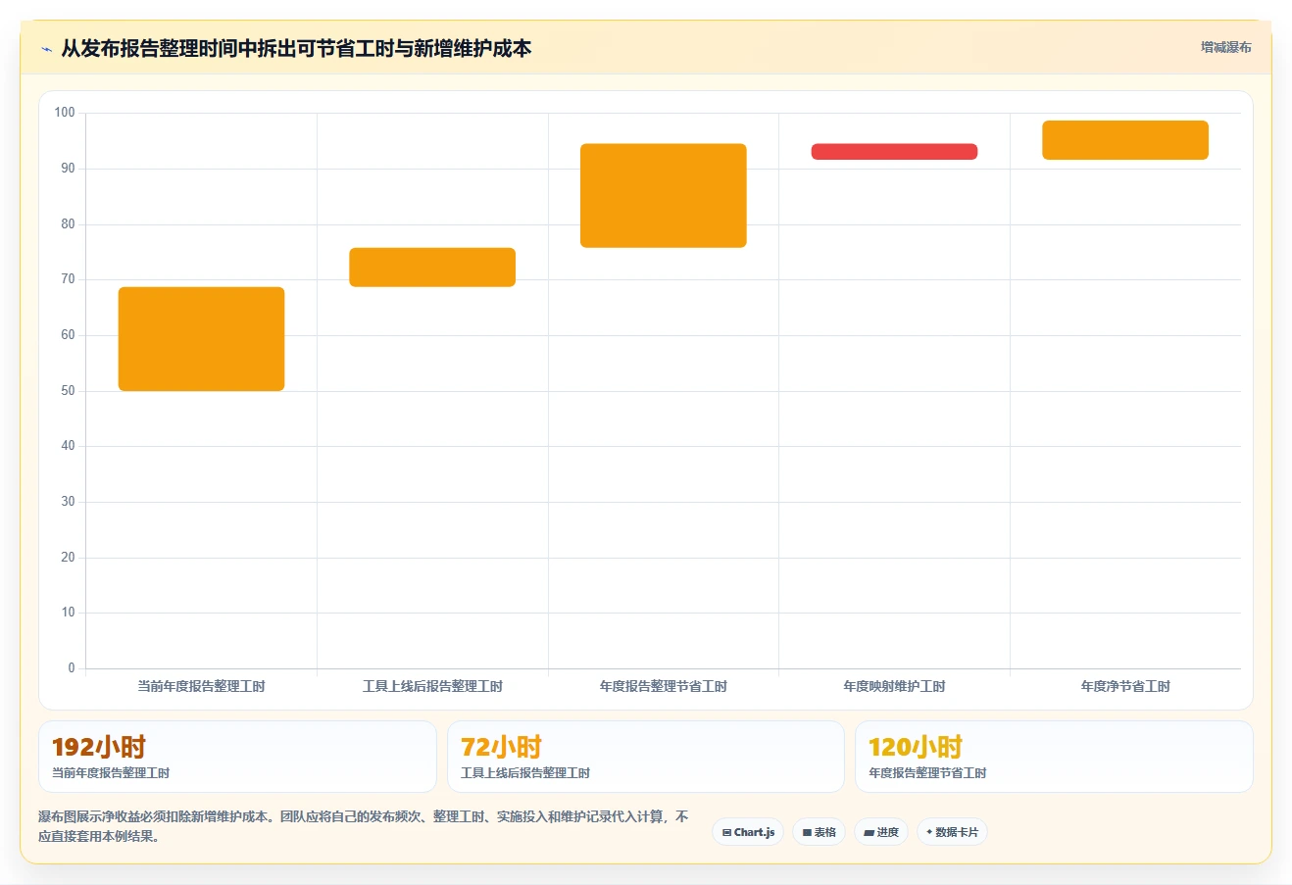This screenshot has height=885, width=1292.
Task: Select the 年度报告整理节省工时 orange bar
Action: 664,196
